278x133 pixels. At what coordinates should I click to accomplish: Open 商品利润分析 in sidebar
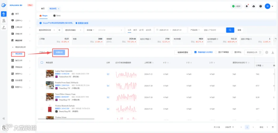21,47
